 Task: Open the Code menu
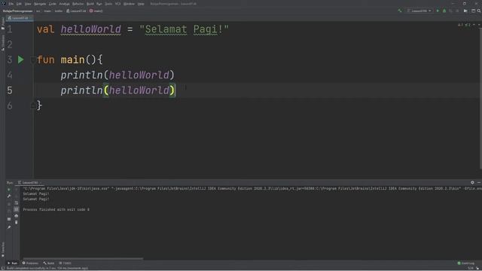coord(53,4)
